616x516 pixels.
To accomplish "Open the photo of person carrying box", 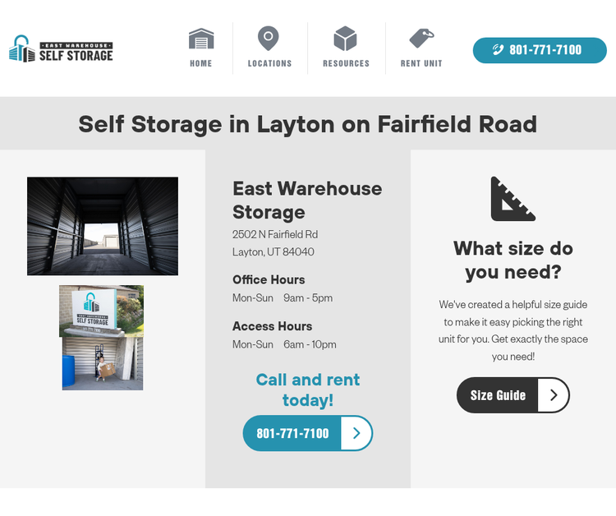I will coord(103,363).
